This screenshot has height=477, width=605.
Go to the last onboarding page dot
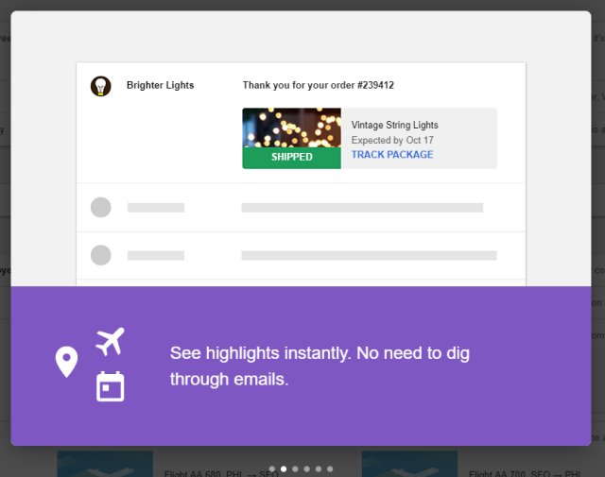coord(329,468)
